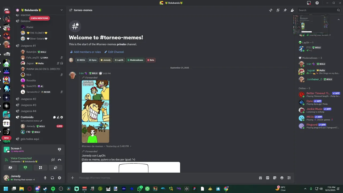Join the General voice channel
This screenshot has height=193, width=343.
(x=25, y=21)
